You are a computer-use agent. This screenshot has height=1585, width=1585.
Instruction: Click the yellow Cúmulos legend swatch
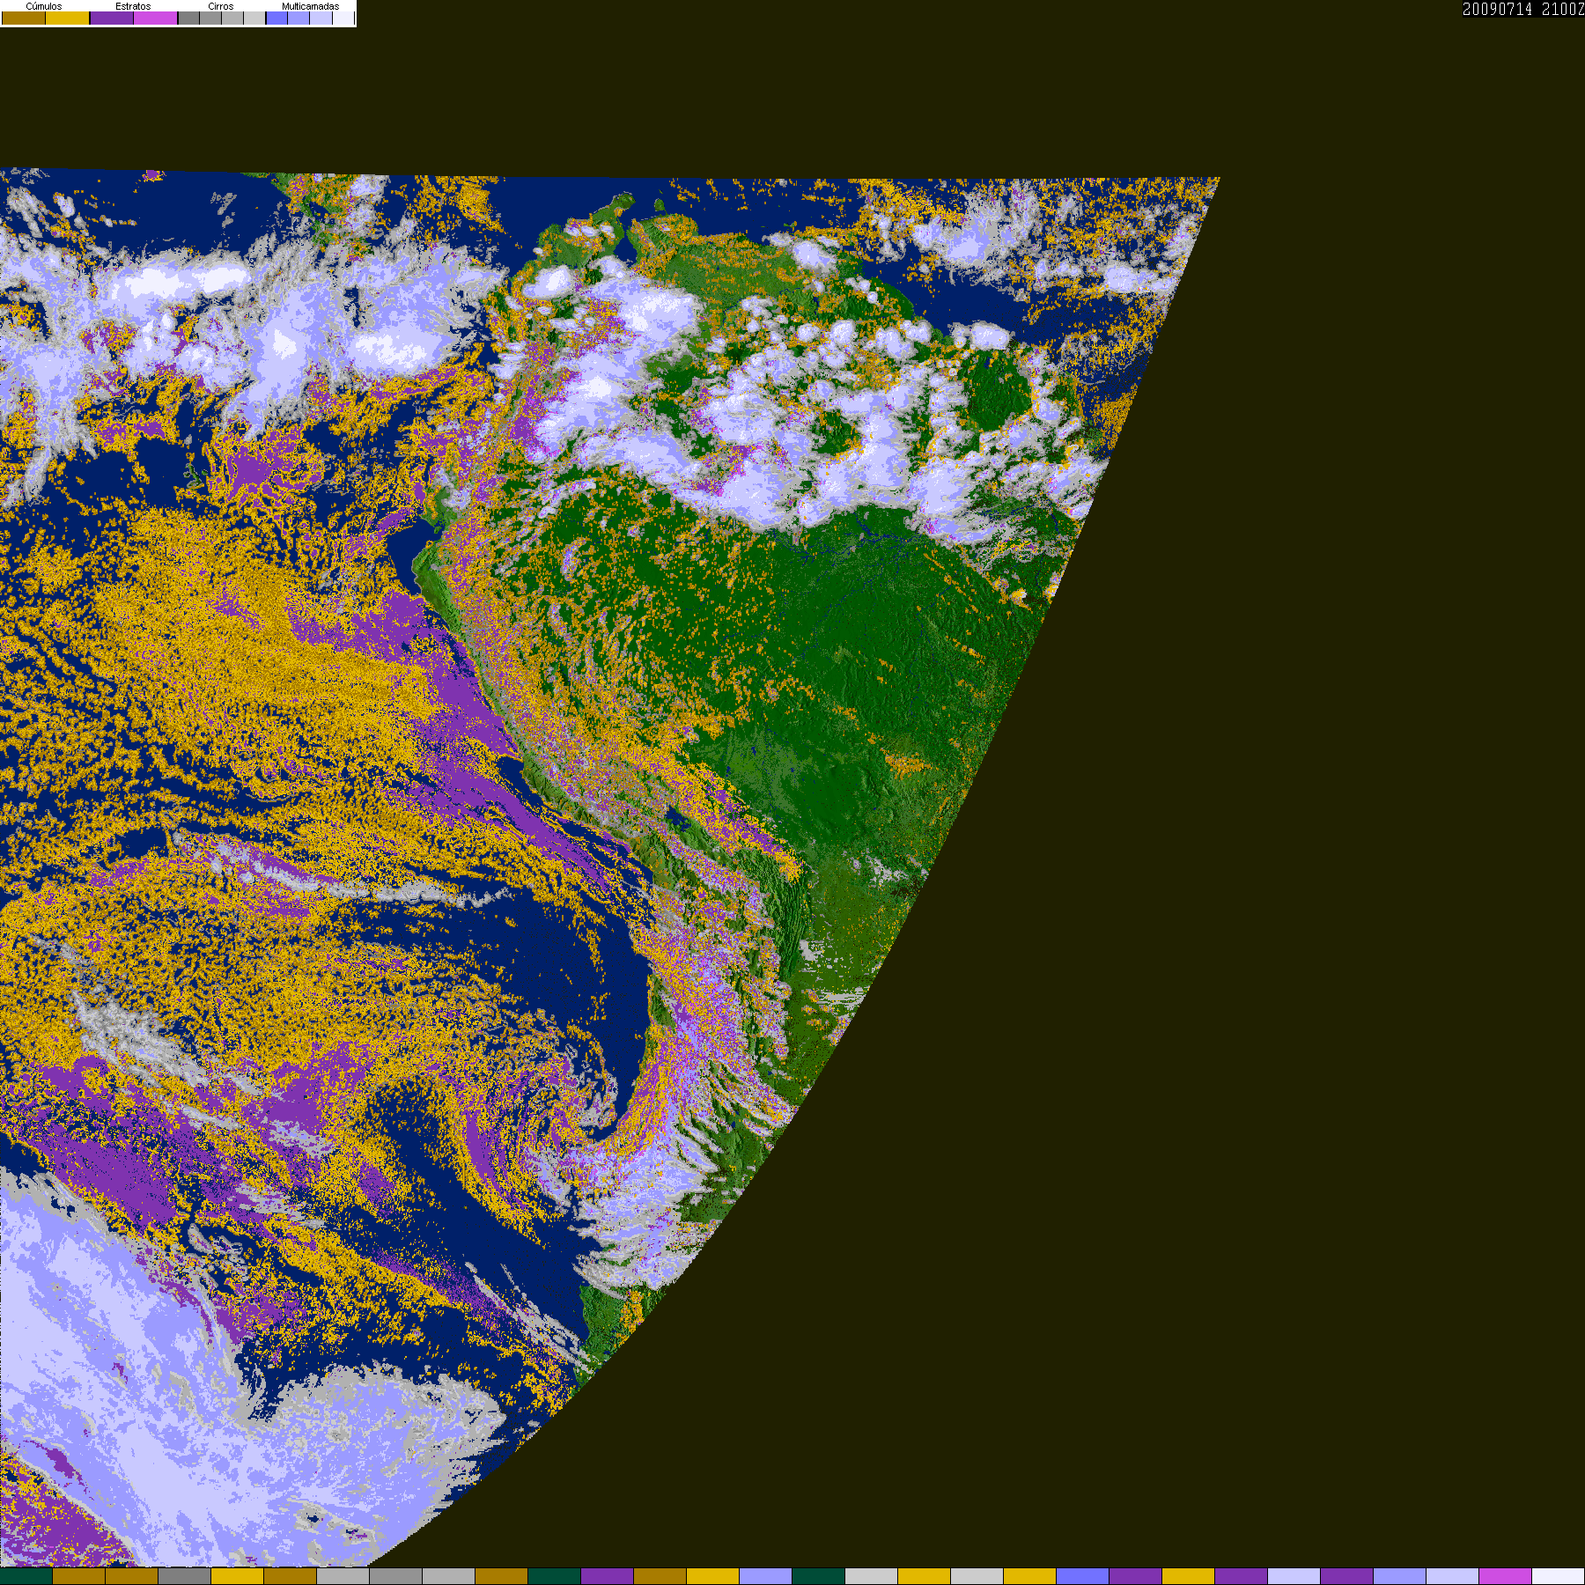tap(68, 18)
